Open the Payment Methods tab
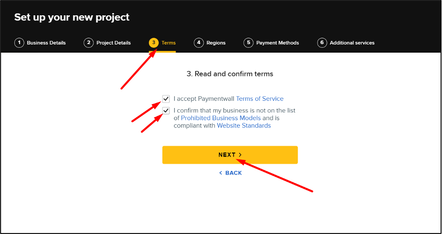The width and height of the screenshot is (442, 234). [278, 43]
